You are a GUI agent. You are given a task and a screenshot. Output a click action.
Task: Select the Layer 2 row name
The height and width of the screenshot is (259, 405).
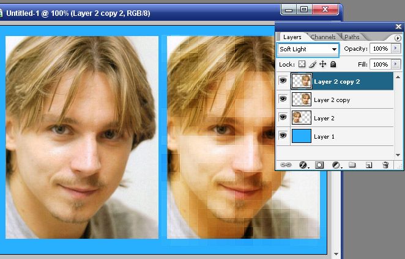[324, 118]
